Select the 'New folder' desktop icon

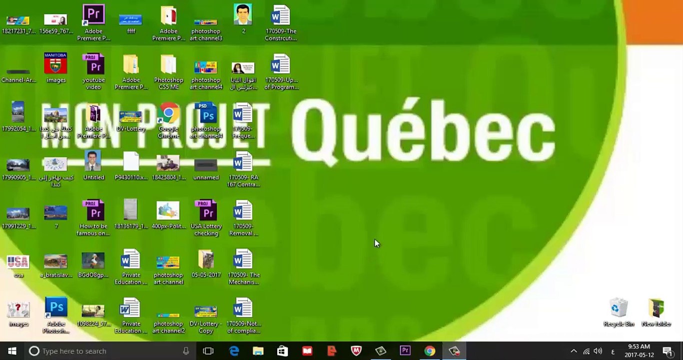(x=656, y=313)
